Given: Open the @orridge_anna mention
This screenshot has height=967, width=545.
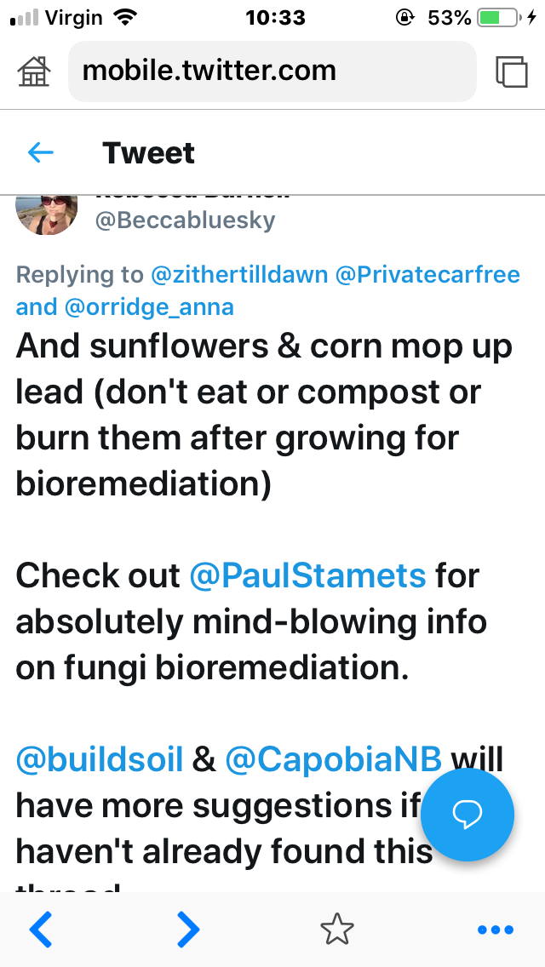Looking at the screenshot, I should coord(149,306).
